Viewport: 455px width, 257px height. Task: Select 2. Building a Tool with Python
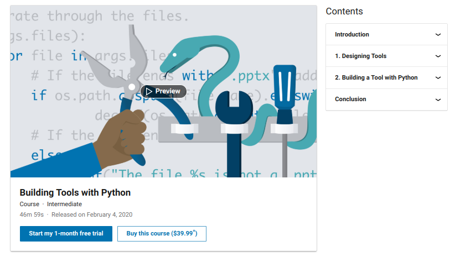[x=386, y=77]
